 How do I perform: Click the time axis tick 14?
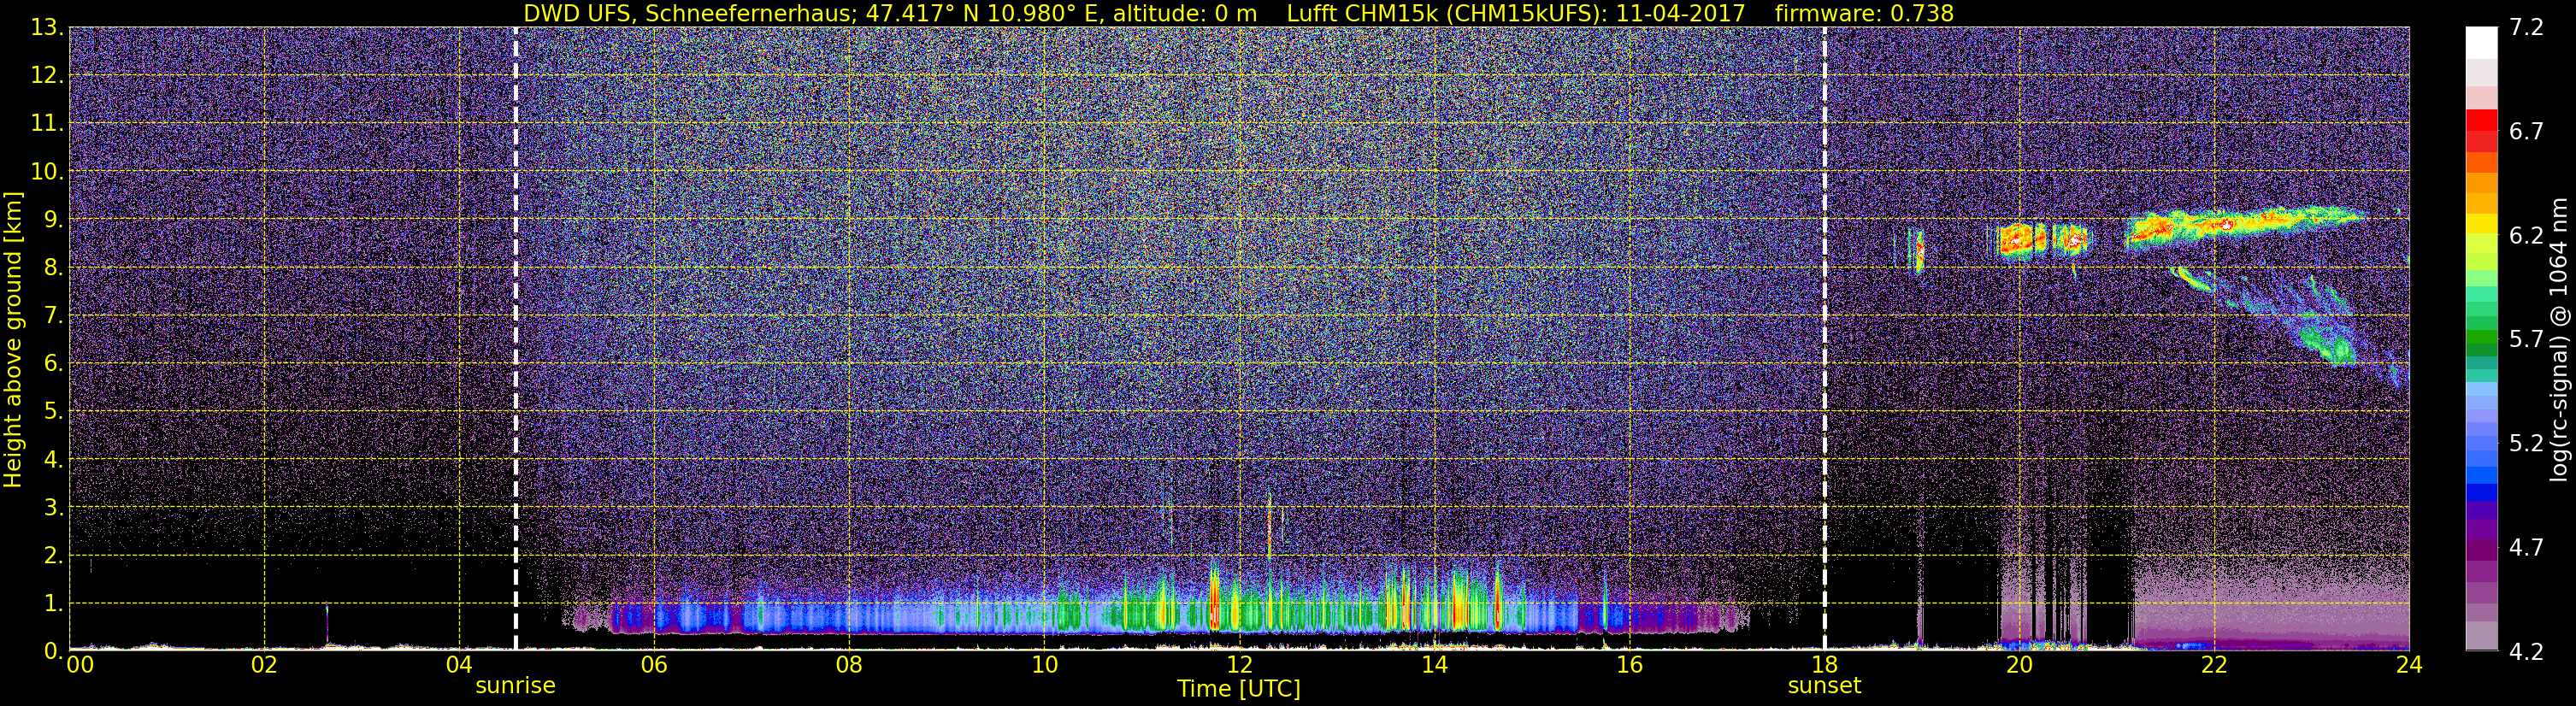coord(1434,665)
